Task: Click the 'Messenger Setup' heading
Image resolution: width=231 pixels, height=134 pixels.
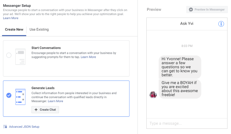Action: point(17,6)
